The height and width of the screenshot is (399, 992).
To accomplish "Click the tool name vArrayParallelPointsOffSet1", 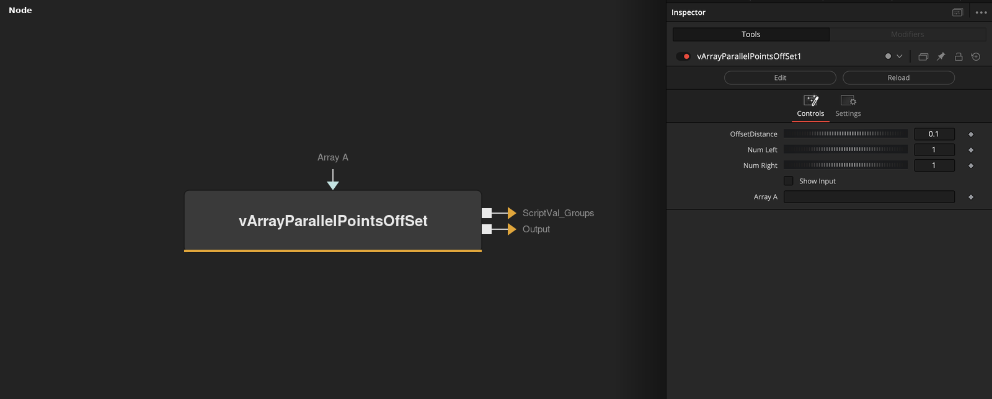I will pyautogui.click(x=749, y=56).
